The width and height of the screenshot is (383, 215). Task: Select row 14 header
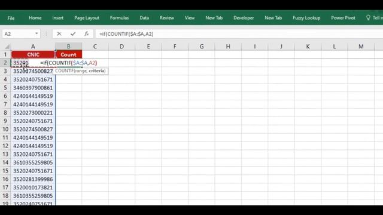click(5, 162)
